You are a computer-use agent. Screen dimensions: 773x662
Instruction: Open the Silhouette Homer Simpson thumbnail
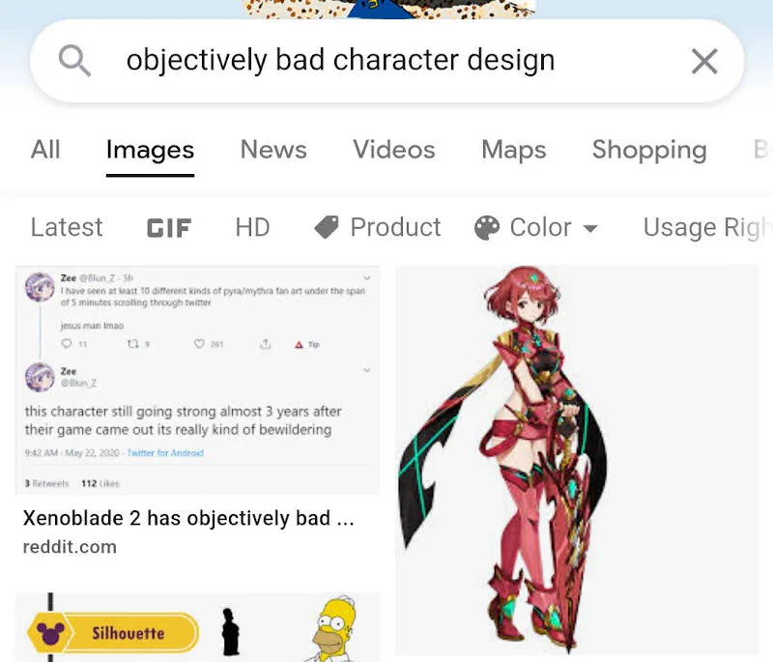[197, 627]
